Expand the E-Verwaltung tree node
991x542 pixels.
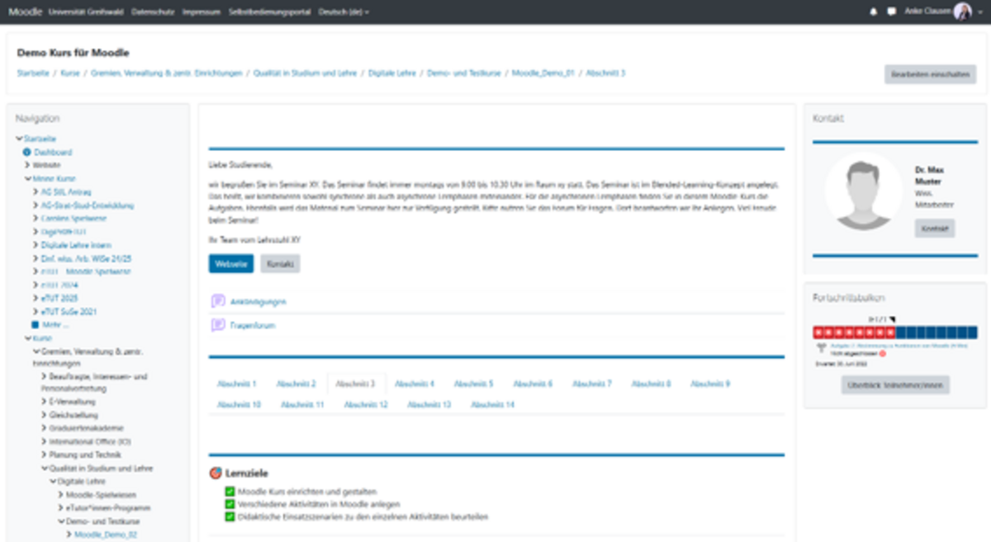[x=44, y=402]
